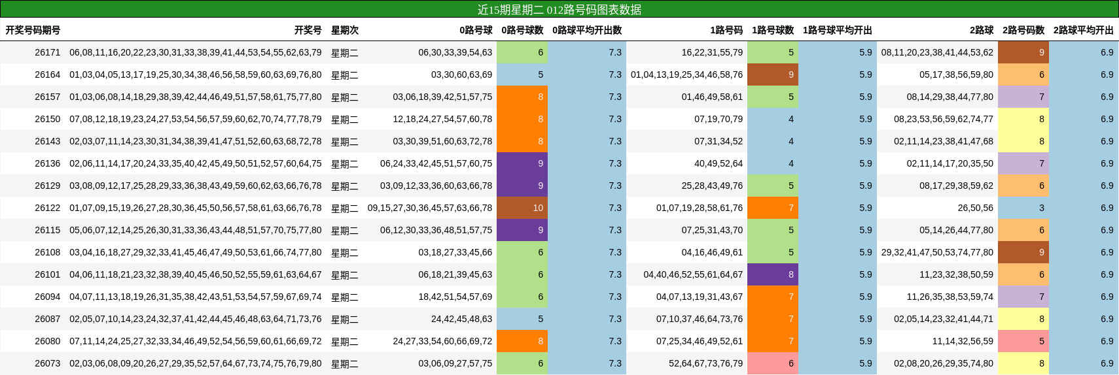The height and width of the screenshot is (375, 1119).
Task: Click 0路 balls 03,30,60,63,69 in row 26164
Action: pyautogui.click(x=462, y=74)
